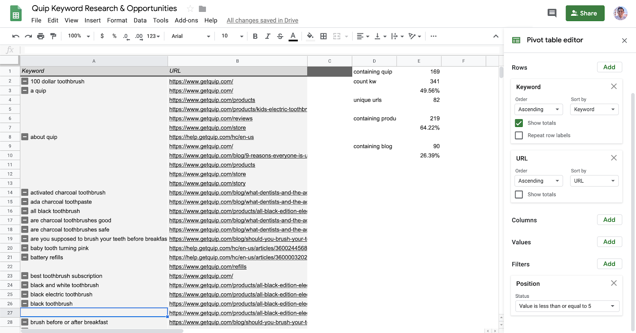Open the Add-ons menu
636x333 pixels.
[186, 20]
